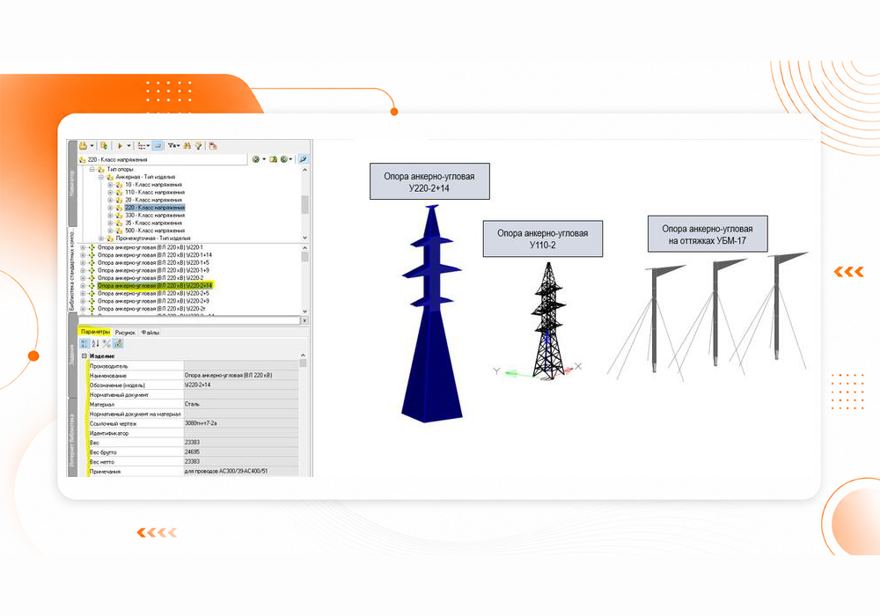
Task: Select highlighted item ending 'У220-2+14'
Action: coord(155,285)
